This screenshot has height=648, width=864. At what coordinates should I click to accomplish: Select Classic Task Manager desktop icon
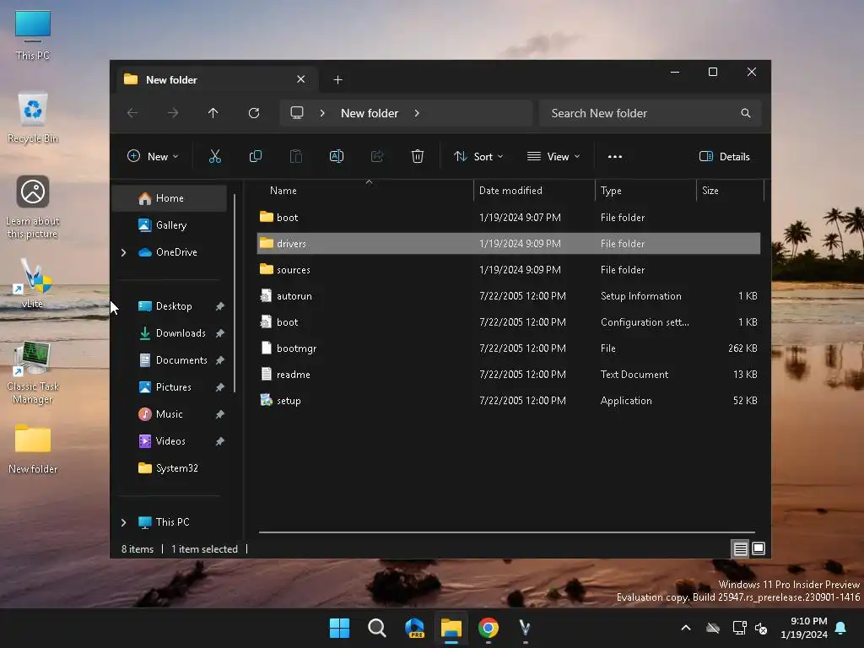coord(33,372)
